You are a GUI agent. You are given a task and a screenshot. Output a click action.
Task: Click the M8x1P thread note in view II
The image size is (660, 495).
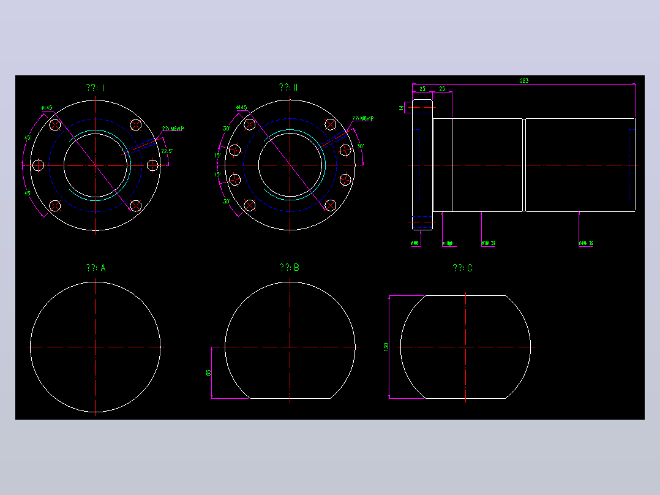(x=363, y=119)
